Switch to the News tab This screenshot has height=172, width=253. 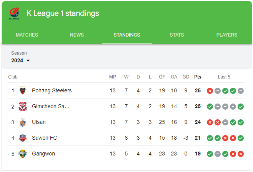tap(77, 35)
